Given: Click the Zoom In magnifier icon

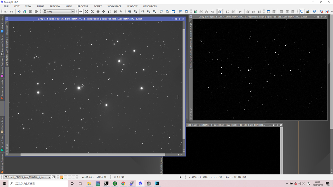Looking at the screenshot, I should click(x=130, y=12).
